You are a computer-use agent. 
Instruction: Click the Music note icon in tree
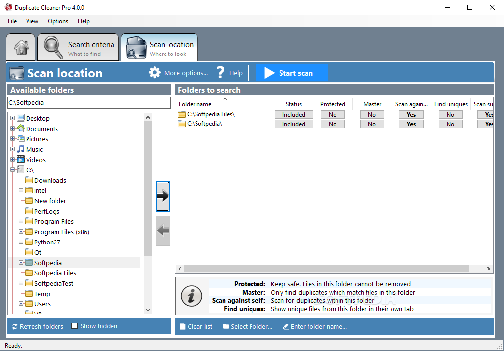[x=21, y=149]
